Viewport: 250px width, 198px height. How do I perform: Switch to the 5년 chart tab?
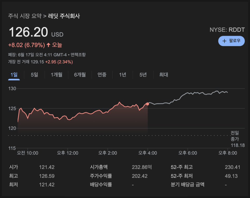click(143, 75)
